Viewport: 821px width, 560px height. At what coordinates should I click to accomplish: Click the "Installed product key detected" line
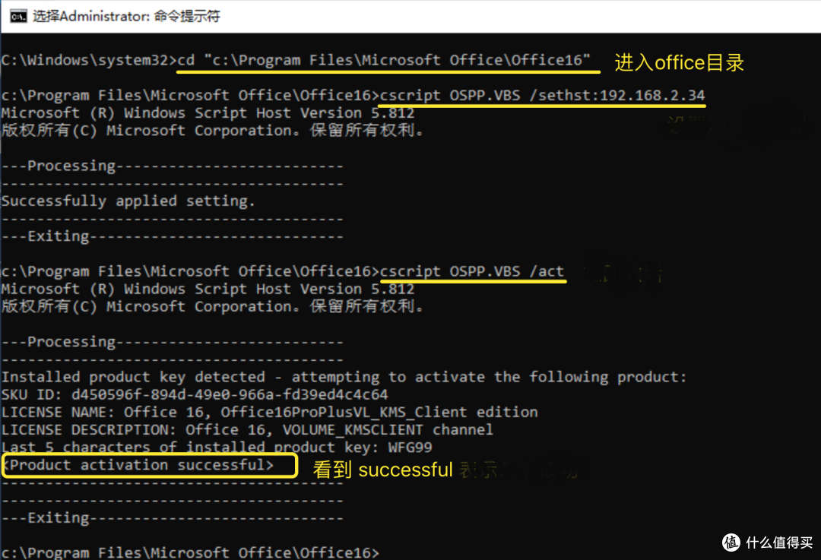coord(344,377)
